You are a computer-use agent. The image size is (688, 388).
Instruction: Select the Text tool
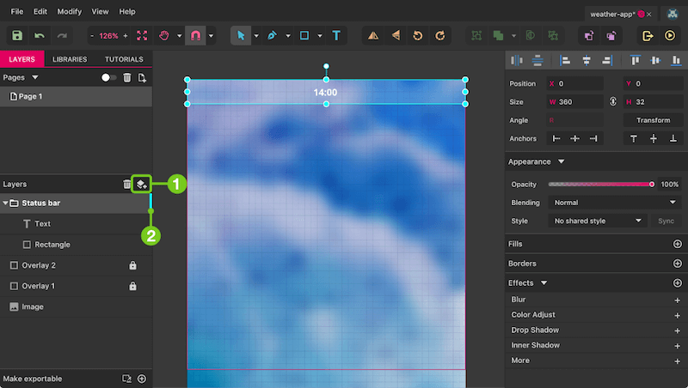point(336,35)
